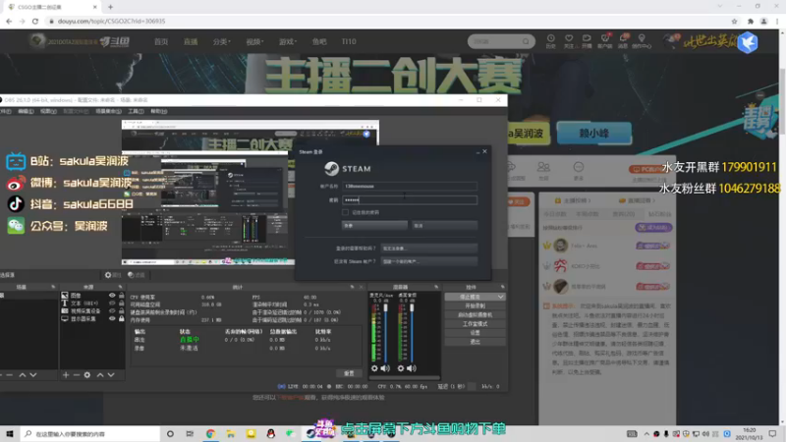The image size is (786, 442).
Task: Bookmark this page with the star icon
Action: click(x=734, y=21)
